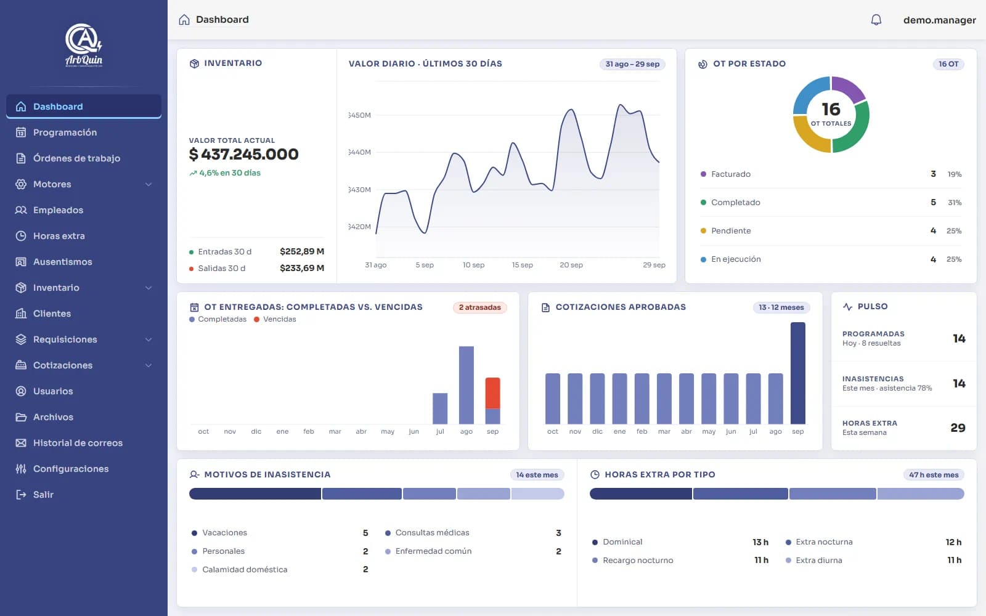Click the 14 este mes badge

click(537, 475)
